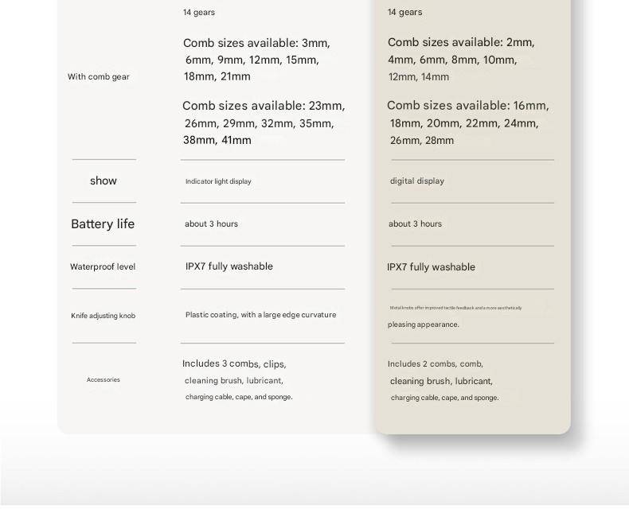Screen dimensions: 629x509
Task: Click the "Battery life" row label
Action: pos(103,224)
